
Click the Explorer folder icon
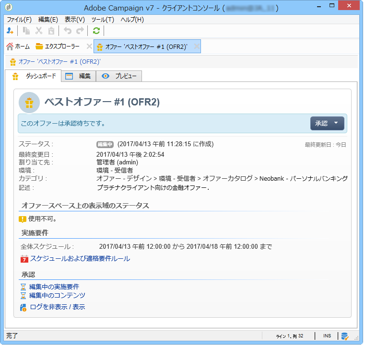pos(39,46)
